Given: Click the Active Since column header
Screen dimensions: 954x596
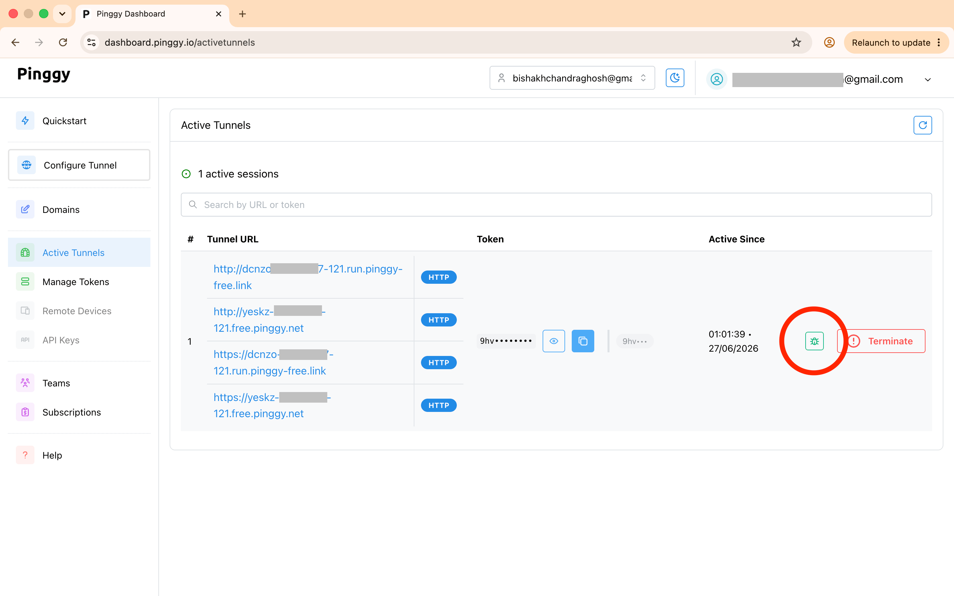Looking at the screenshot, I should click(736, 239).
